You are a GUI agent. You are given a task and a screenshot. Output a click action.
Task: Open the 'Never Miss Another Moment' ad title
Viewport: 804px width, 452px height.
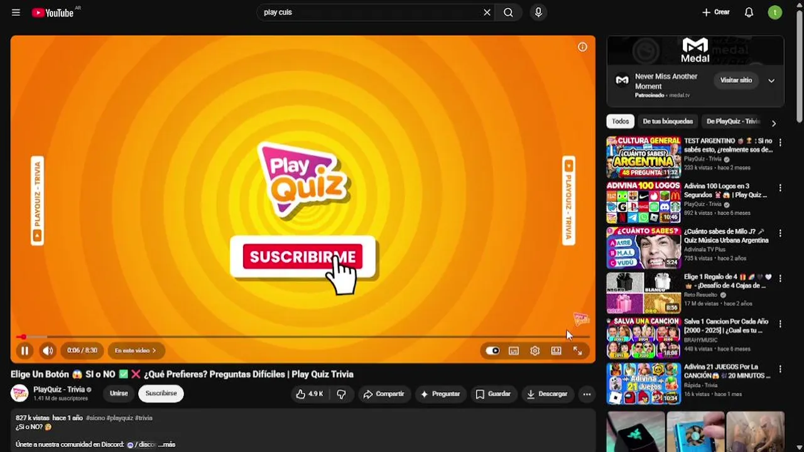(x=666, y=81)
